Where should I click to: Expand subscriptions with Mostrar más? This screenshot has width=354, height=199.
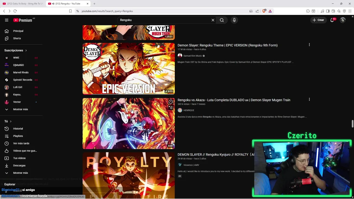pyautogui.click(x=21, y=109)
